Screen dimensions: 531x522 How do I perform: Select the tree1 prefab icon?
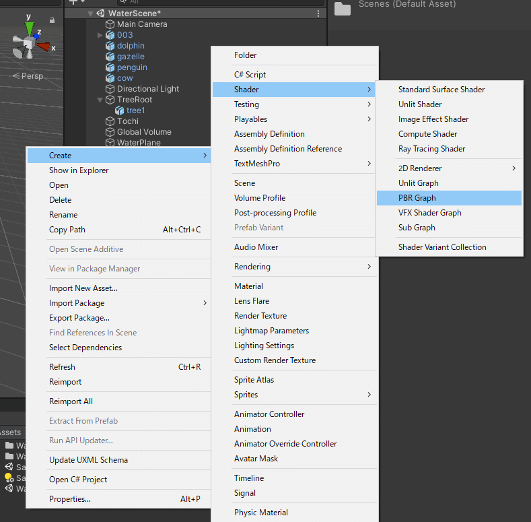tap(119, 110)
